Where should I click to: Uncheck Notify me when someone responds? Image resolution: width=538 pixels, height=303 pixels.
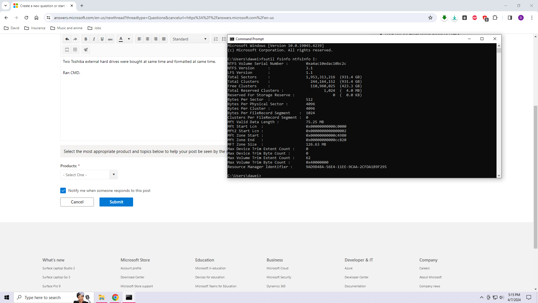(63, 190)
